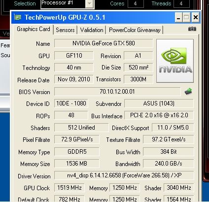Click the Die Size value 520 mm²
Image resolution: width=209 pixels, height=202 pixels.
pos(138,67)
